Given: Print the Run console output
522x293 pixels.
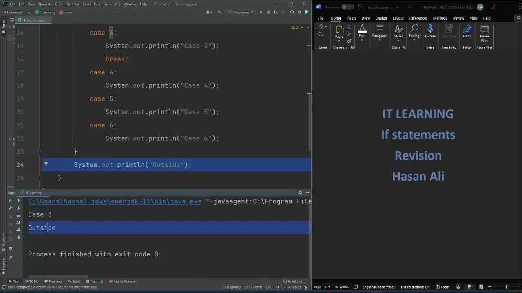Looking at the screenshot, I should [x=18, y=230].
